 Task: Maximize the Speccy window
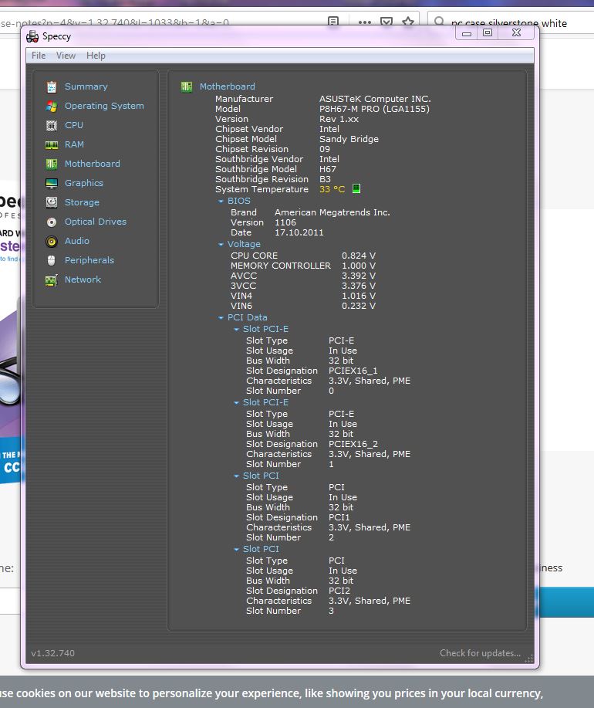[x=488, y=33]
